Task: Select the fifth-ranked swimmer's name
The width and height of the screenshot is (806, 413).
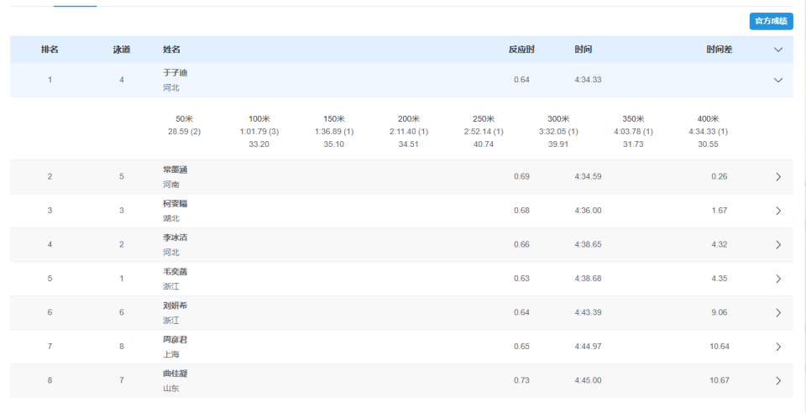Action: 175,272
